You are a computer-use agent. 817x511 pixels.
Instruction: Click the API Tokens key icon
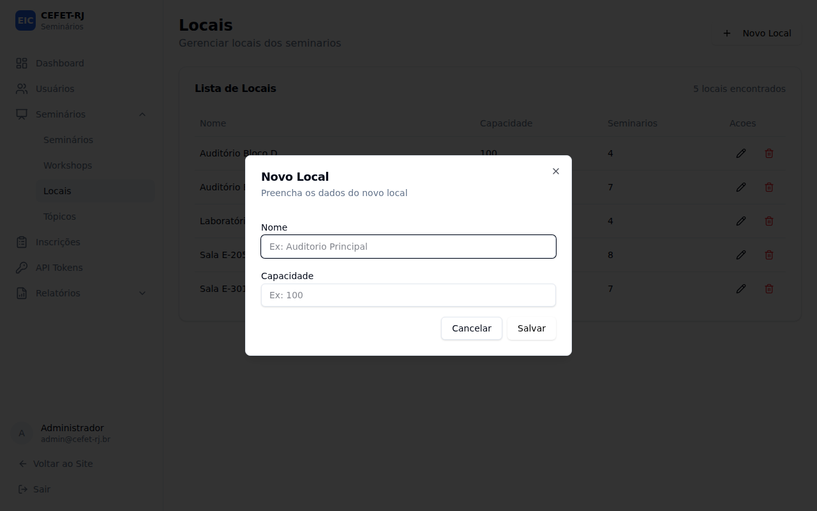(22, 268)
